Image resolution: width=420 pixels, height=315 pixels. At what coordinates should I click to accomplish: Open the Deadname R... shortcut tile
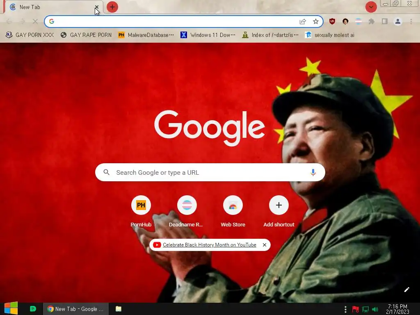[187, 212]
